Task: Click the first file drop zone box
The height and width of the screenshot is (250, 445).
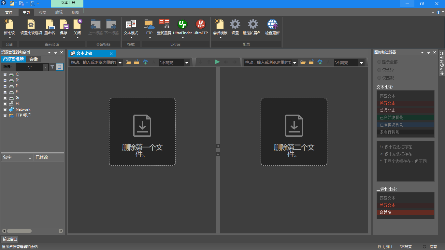Action: [x=142, y=132]
